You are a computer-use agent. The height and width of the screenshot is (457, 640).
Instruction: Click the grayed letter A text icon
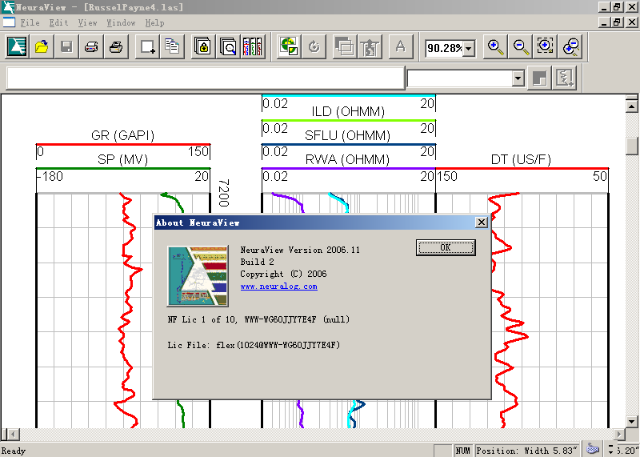401,46
